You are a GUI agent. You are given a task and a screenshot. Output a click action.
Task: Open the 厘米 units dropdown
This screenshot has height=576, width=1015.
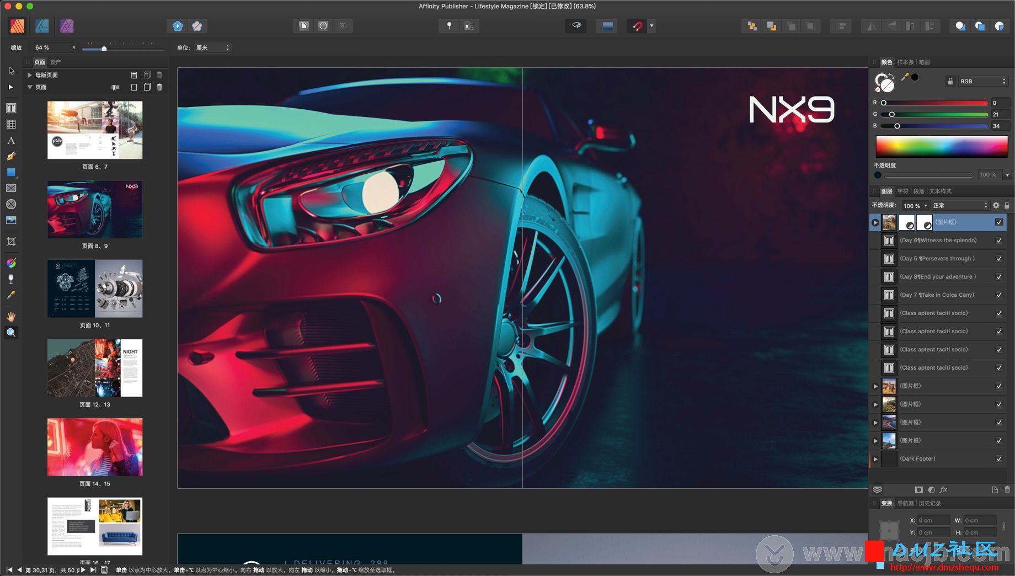(x=212, y=48)
